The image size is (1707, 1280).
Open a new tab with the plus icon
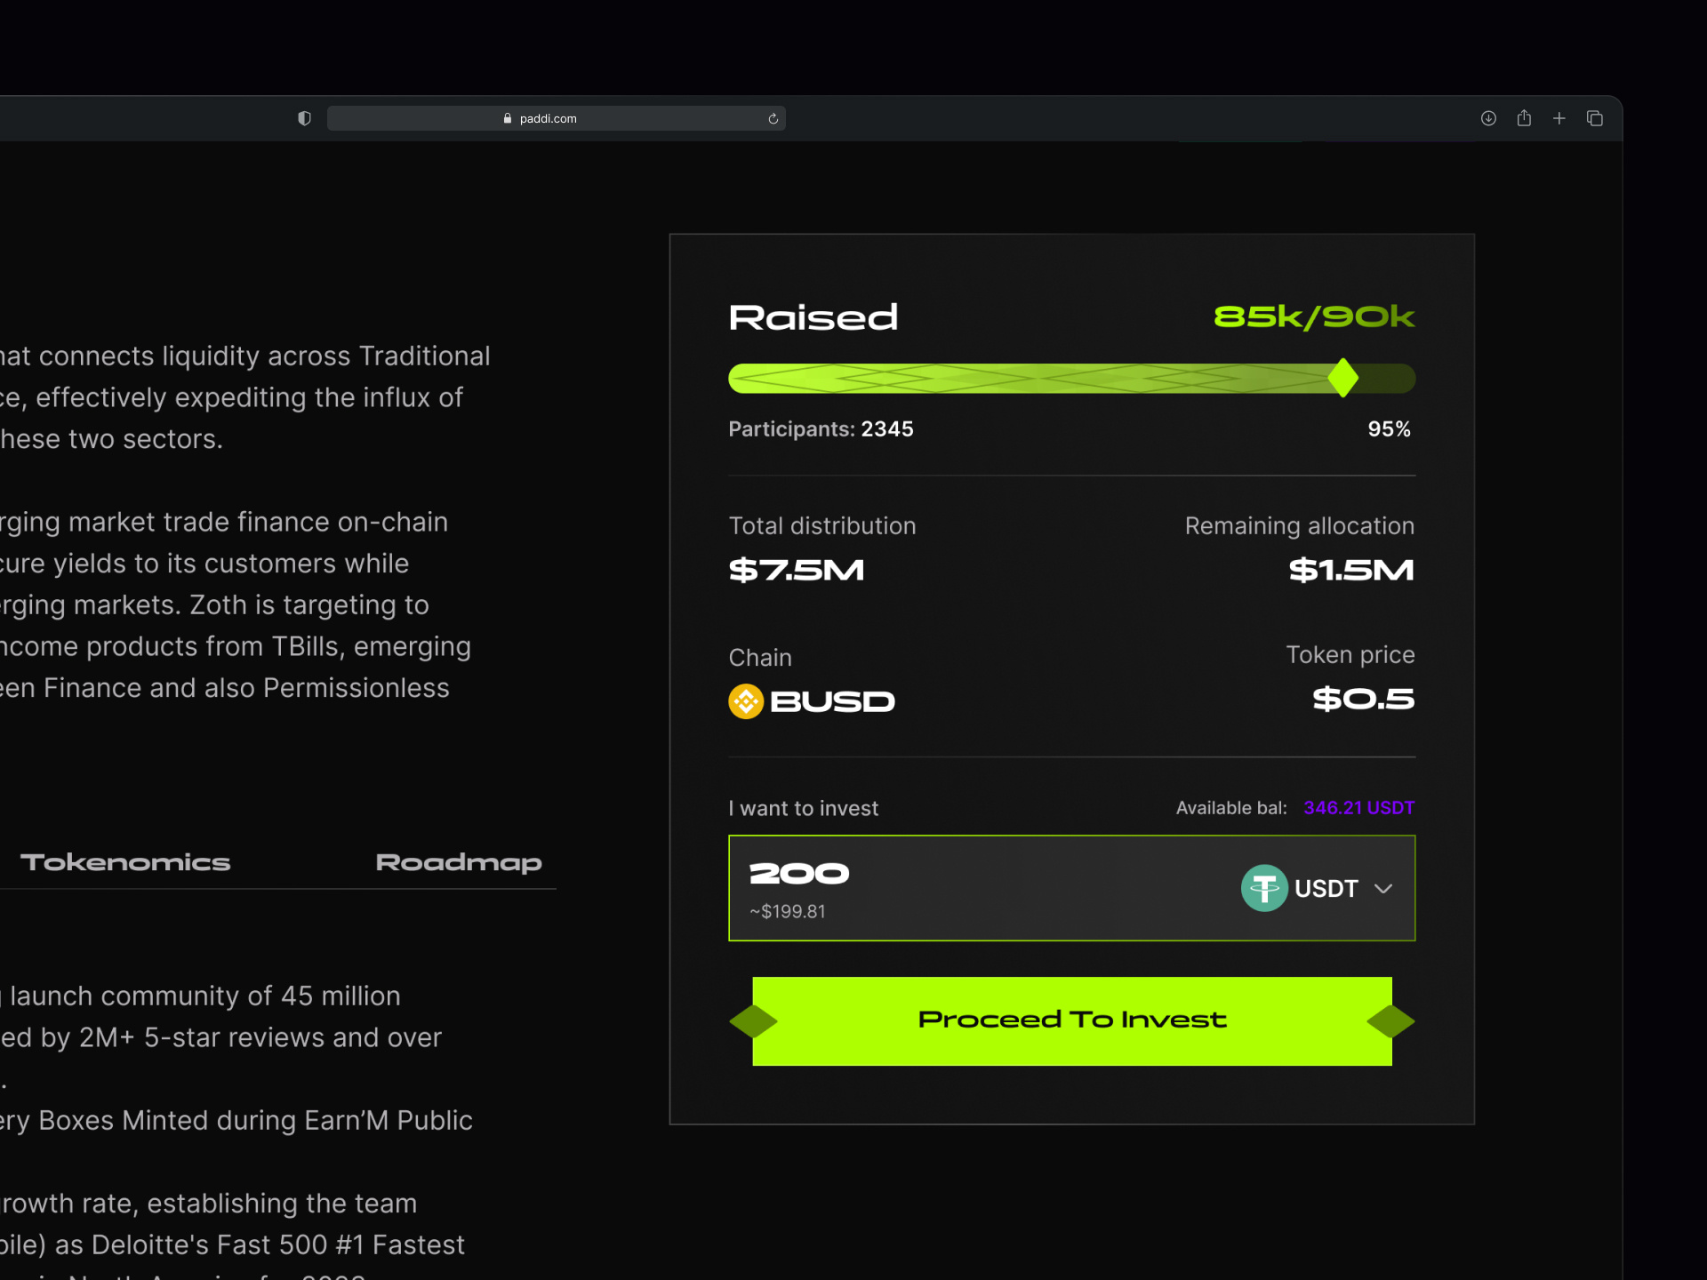point(1559,117)
